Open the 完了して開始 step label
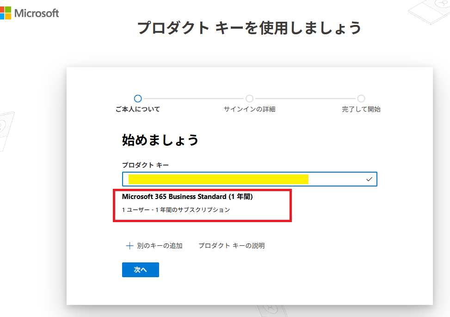Screen dimensions: 450x317 point(361,110)
